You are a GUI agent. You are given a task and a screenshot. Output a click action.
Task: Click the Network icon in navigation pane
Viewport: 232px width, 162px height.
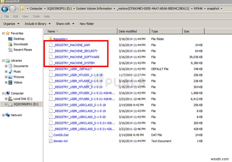[x=8, y=115]
